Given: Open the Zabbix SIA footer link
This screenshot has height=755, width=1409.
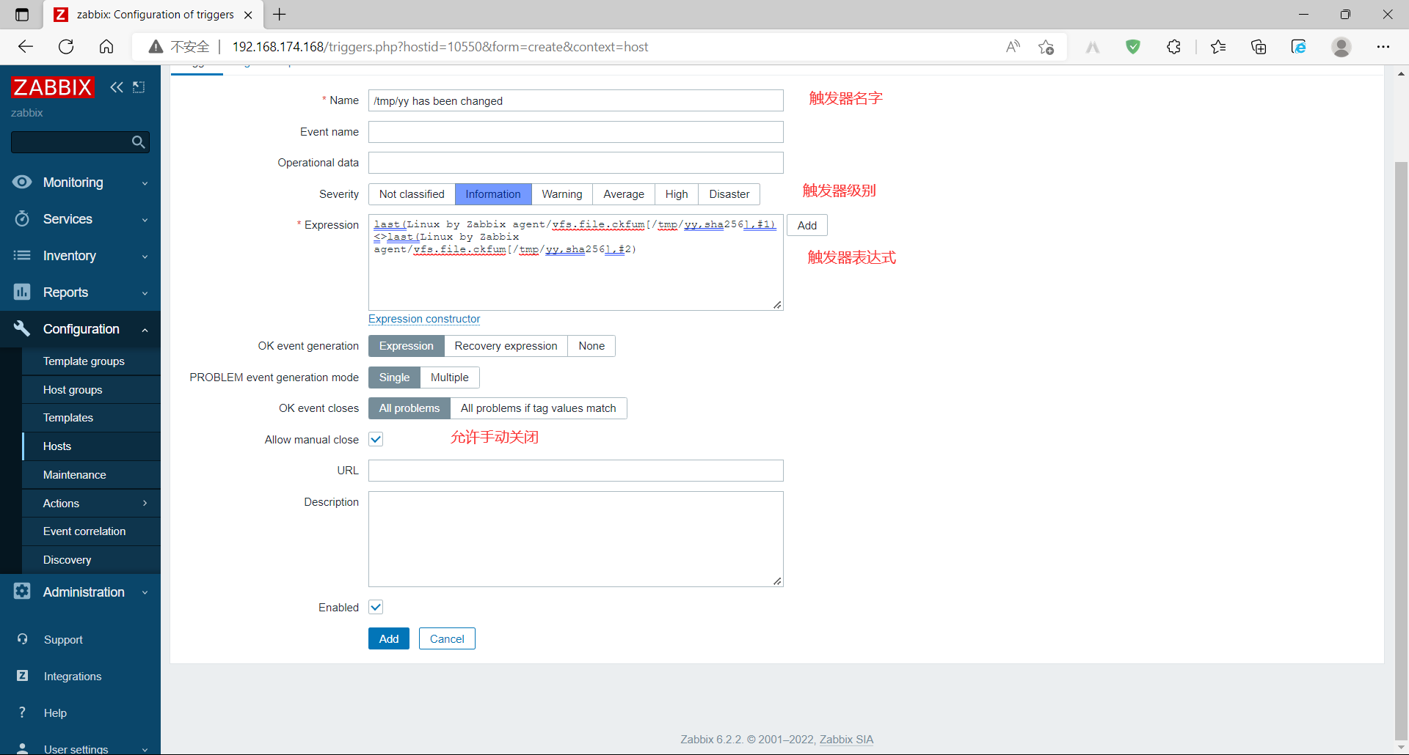Looking at the screenshot, I should pos(846,740).
